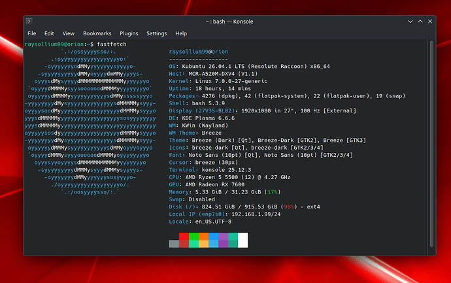Open the Plugins menu
Screen dimensions: 451x283
pos(129,33)
